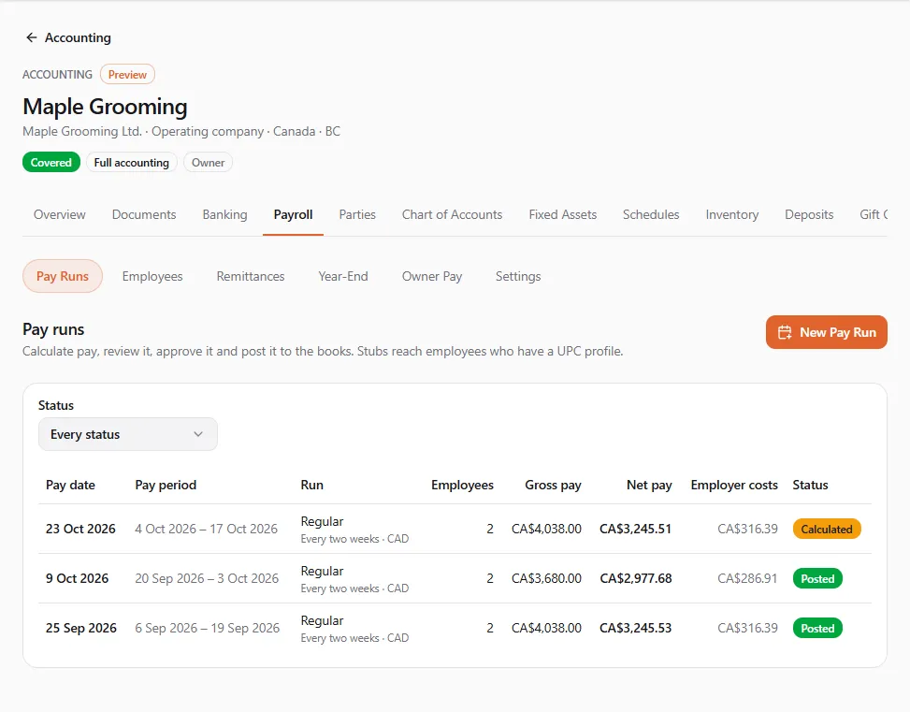Click employer costs CA$286.91
Viewport: 910px width, 712px height.
747,578
